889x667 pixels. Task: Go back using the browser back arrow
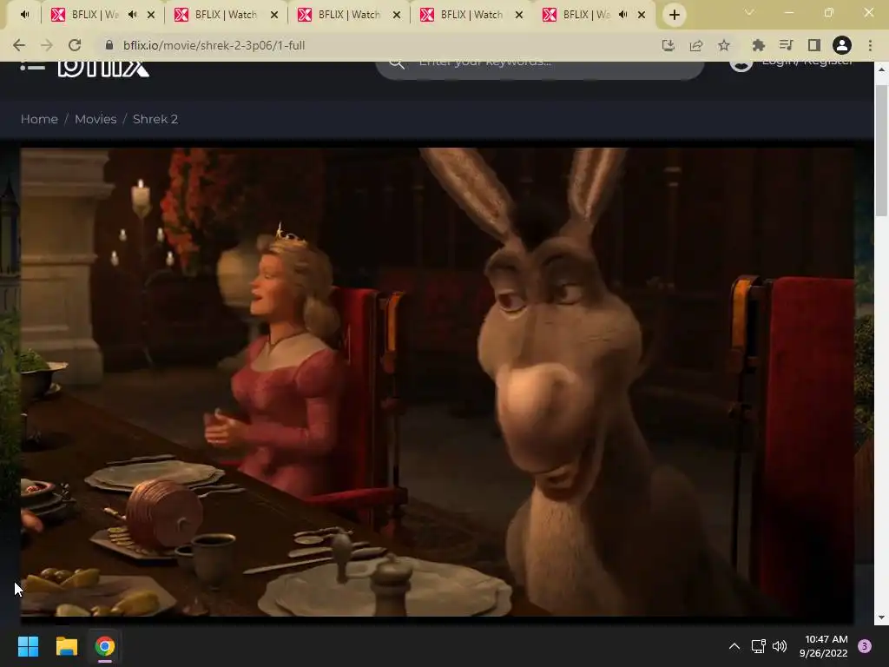pyautogui.click(x=19, y=45)
